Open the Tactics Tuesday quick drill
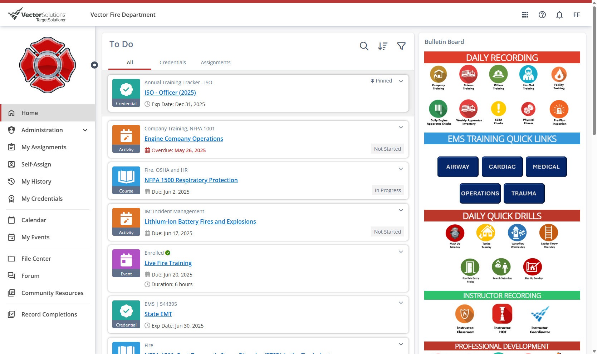The height and width of the screenshot is (354, 597). (x=486, y=233)
